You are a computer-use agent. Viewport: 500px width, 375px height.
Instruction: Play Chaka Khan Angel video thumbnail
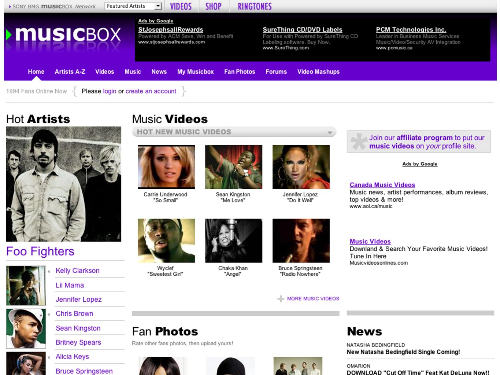pos(234,241)
